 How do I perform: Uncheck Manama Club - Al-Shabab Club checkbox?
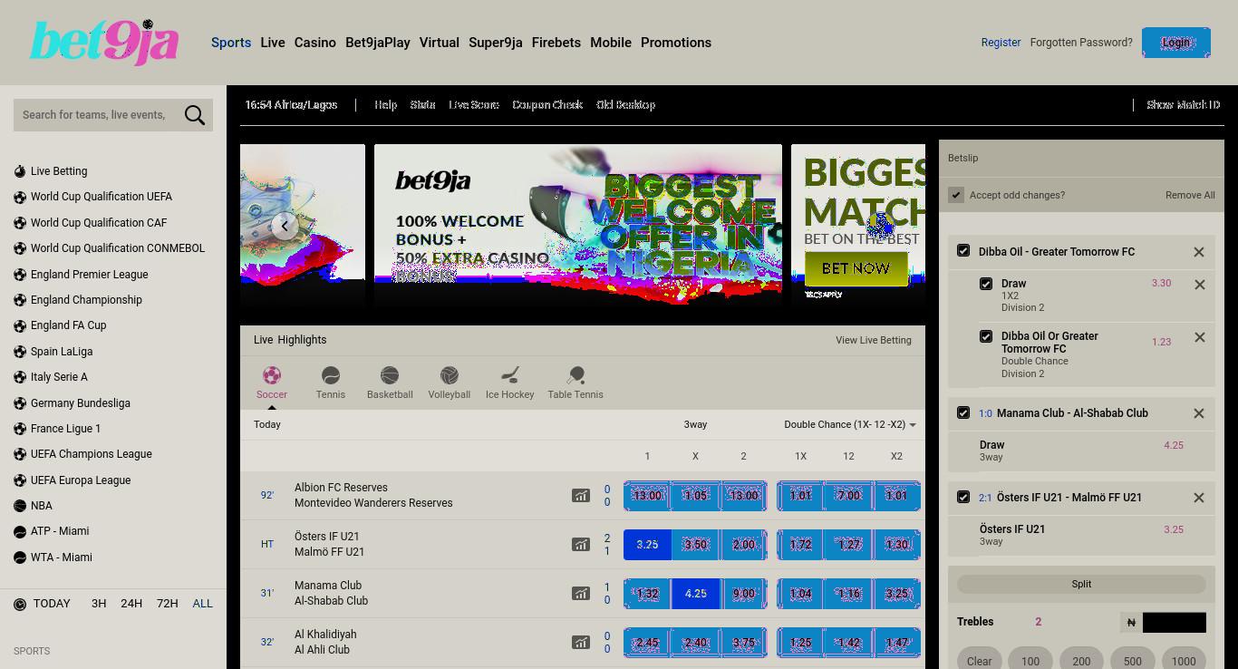[963, 412]
